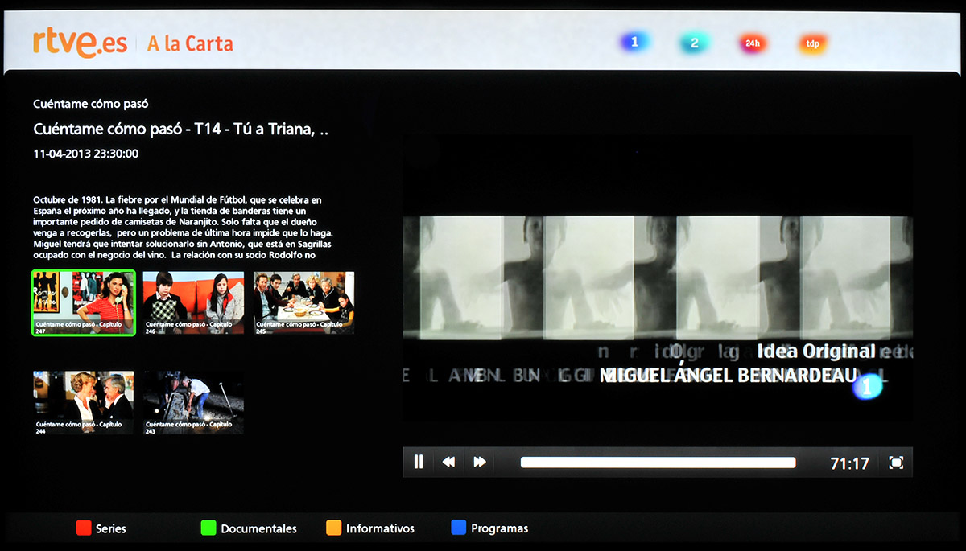
Task: Rewind the video
Action: tap(449, 462)
